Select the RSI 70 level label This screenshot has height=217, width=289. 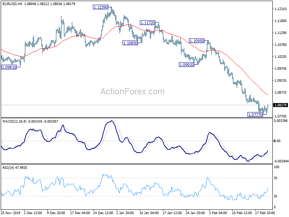[x=275, y=178]
